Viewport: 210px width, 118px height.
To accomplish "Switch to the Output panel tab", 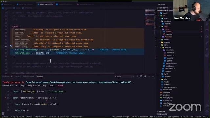I will tap(18, 76).
